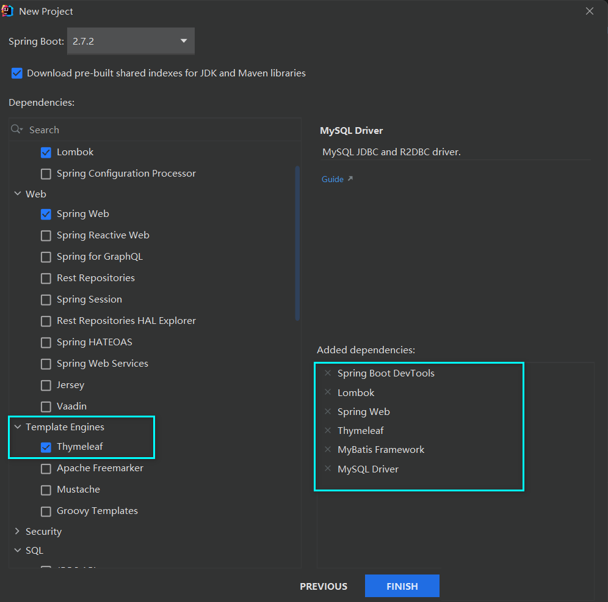Click the IntelliJ logo in title bar
608x602 pixels.
(8, 11)
